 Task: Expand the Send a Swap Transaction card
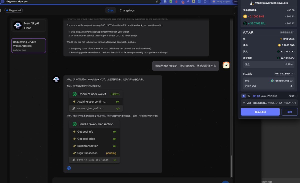pos(94,124)
